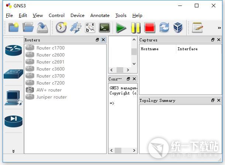
Task: Expand more device sidebar items chevron
Action: tap(13, 151)
